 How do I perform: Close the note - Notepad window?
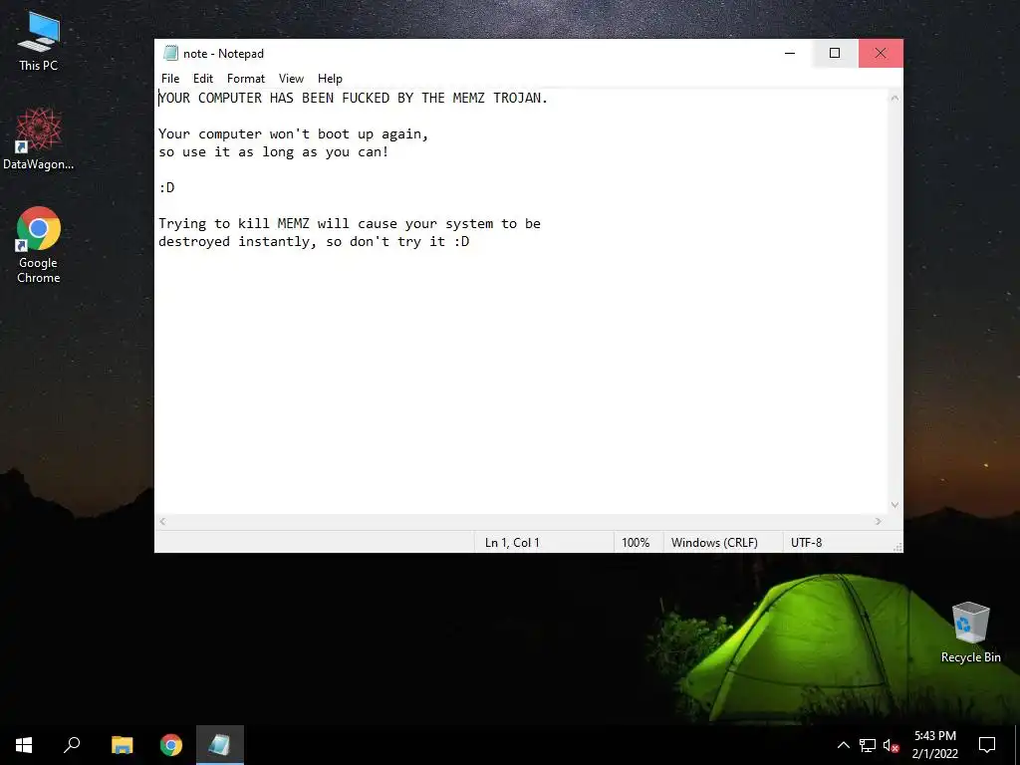(881, 54)
